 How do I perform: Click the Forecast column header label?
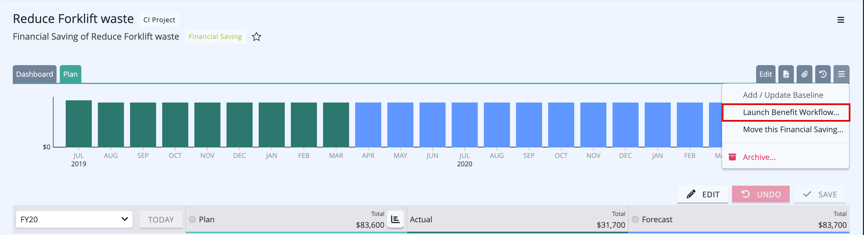point(657,219)
